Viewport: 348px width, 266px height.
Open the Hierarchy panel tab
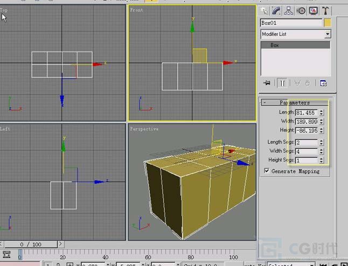pyautogui.click(x=289, y=11)
